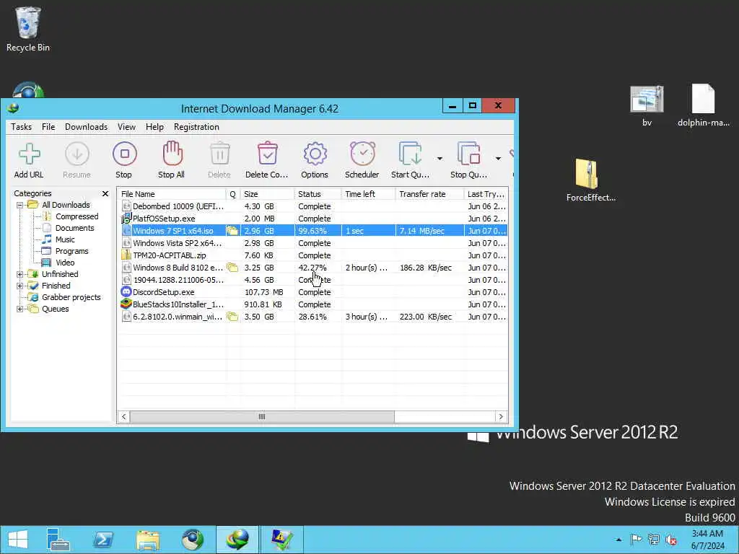The width and height of the screenshot is (739, 554).
Task: Open Start Queue dropdown arrow
Action: [440, 159]
